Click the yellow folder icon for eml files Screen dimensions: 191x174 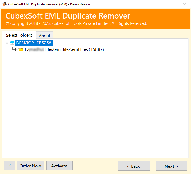[x=21, y=49]
